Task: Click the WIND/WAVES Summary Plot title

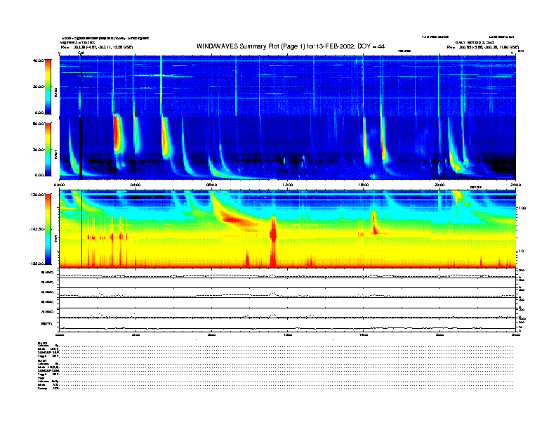Action: click(x=291, y=46)
